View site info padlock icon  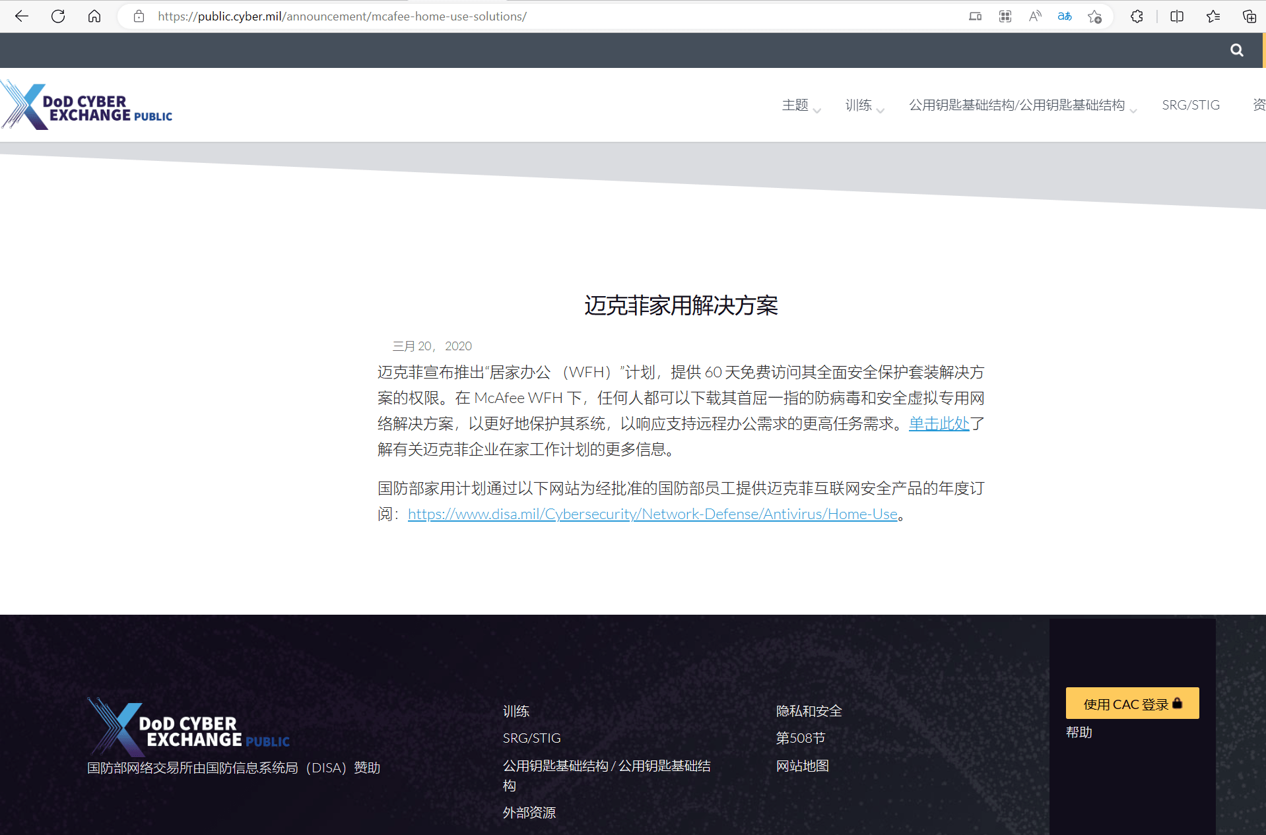tap(139, 16)
